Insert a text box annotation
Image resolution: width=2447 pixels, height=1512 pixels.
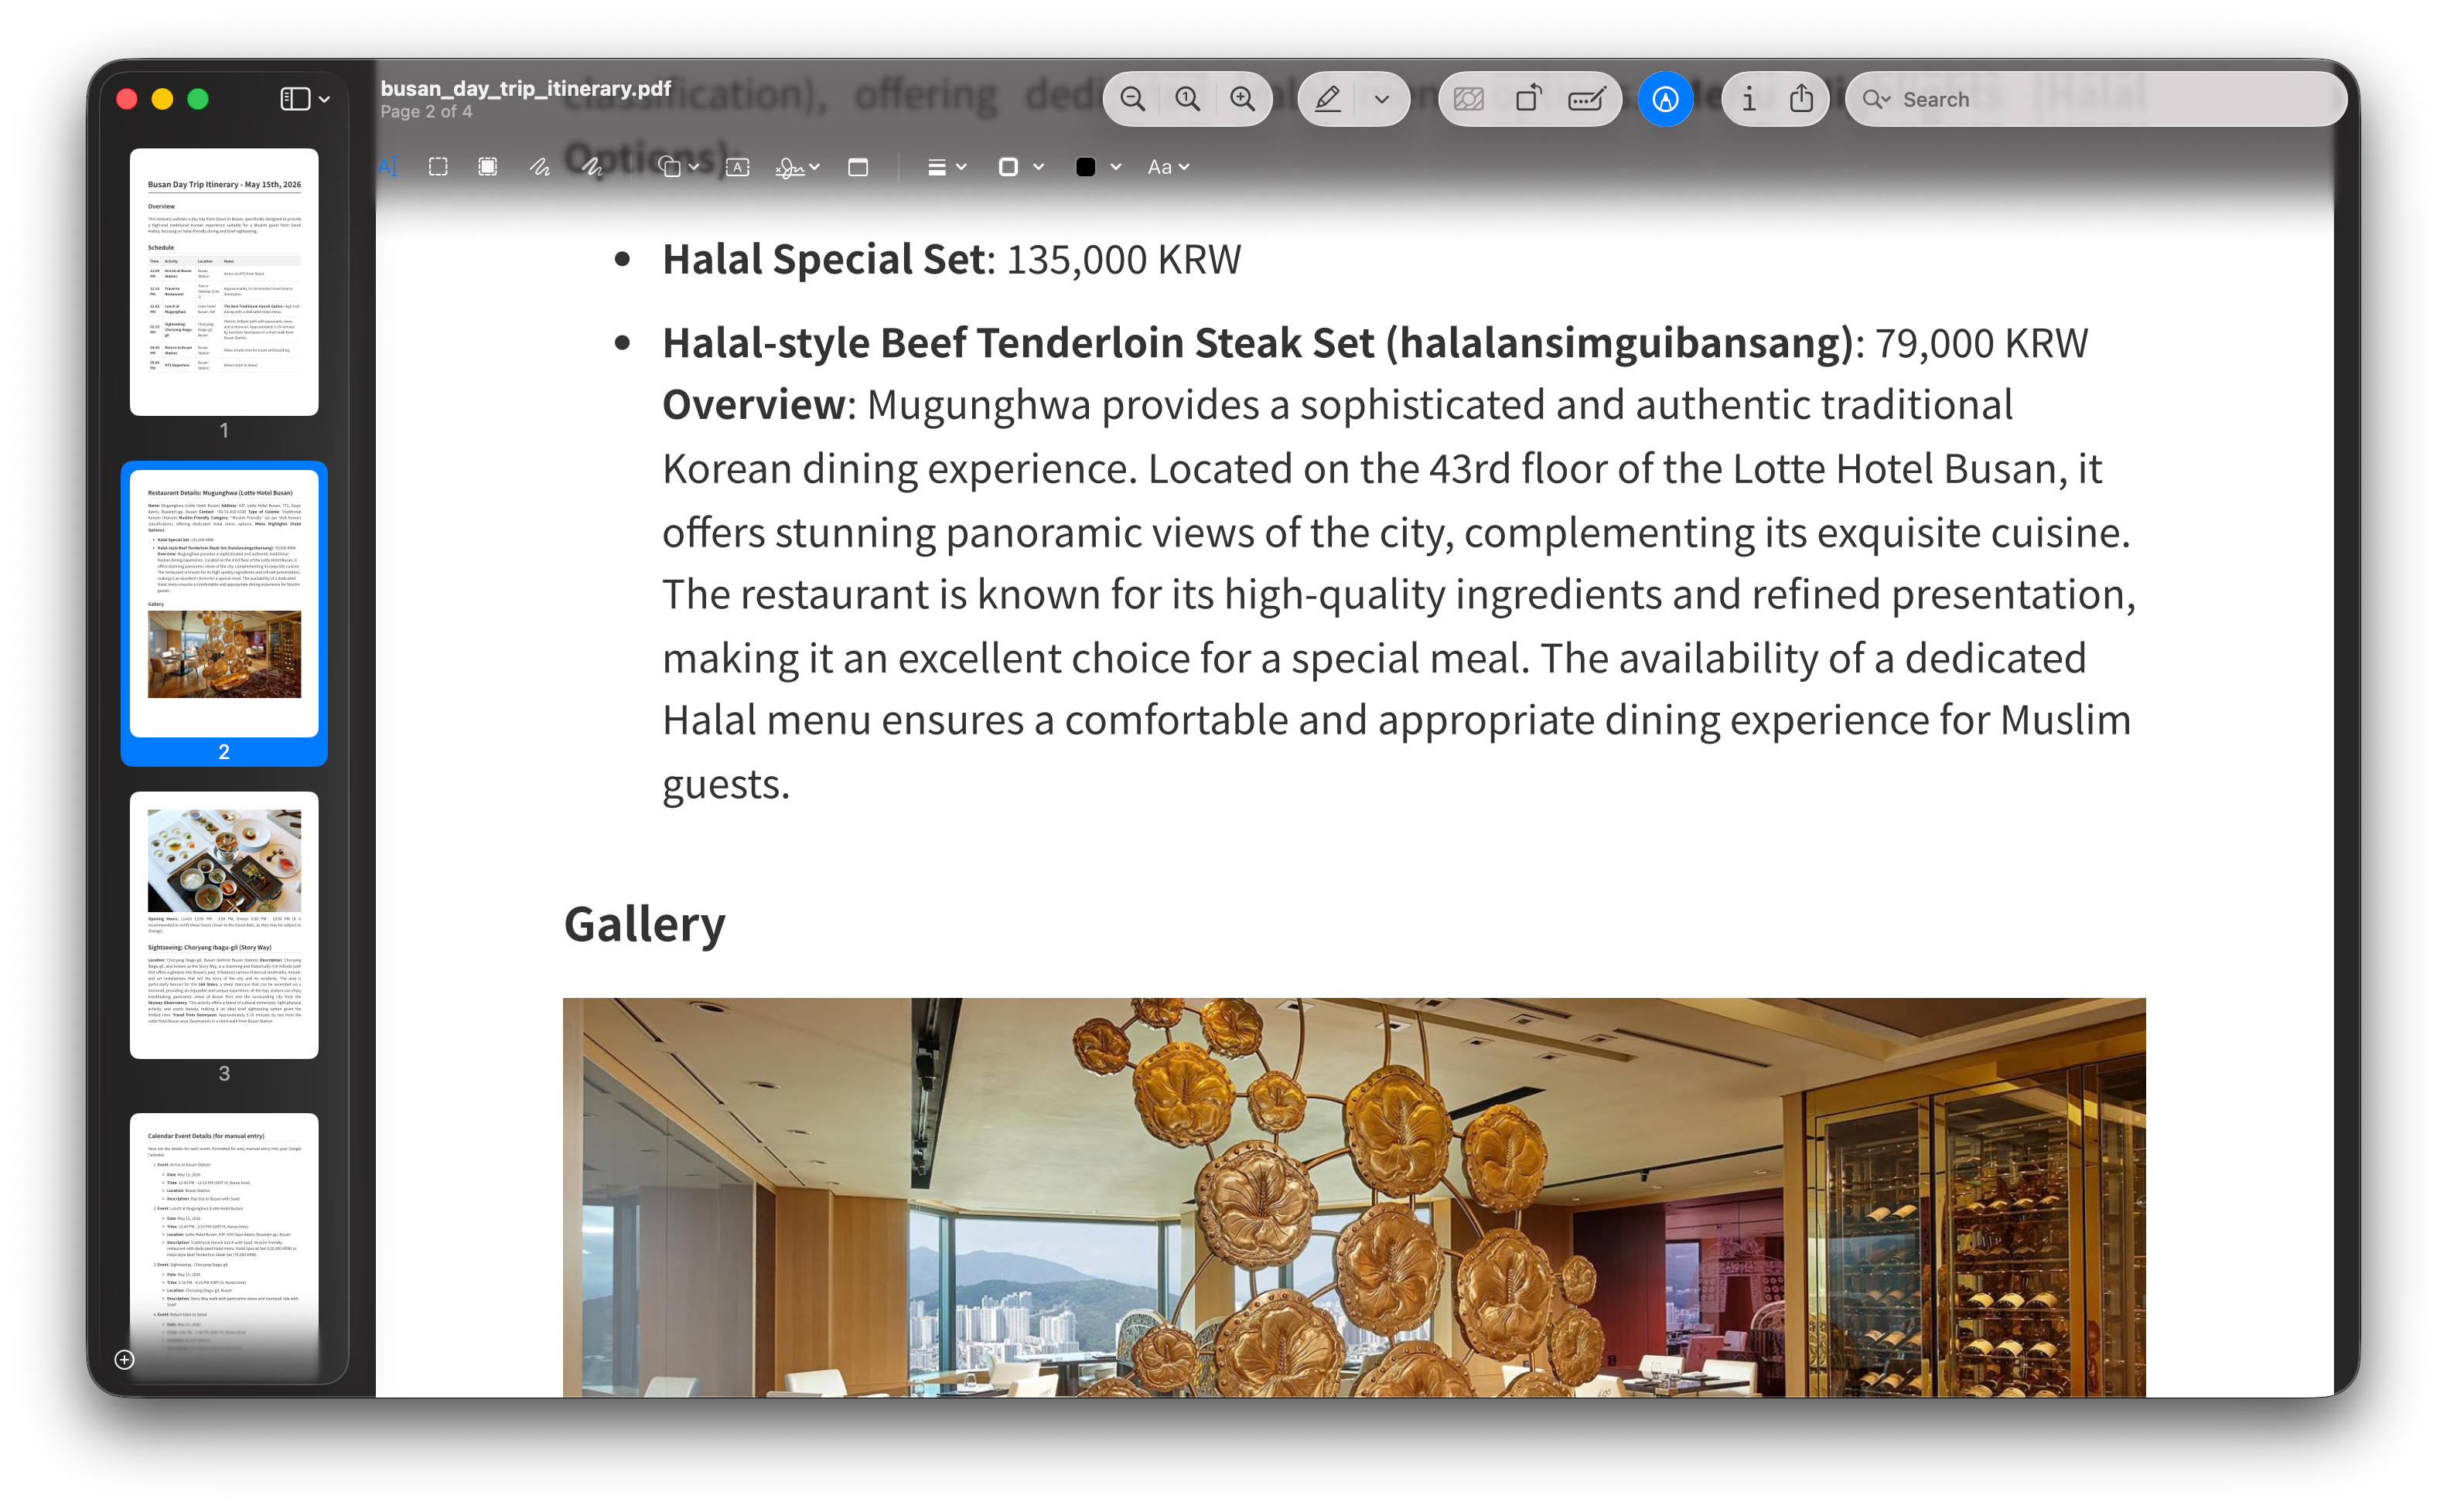click(x=737, y=167)
